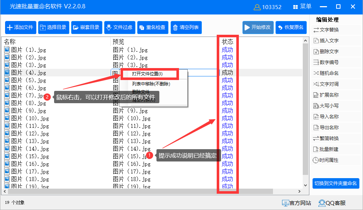Open the 文字对调 text swap tool

[x=326, y=84]
